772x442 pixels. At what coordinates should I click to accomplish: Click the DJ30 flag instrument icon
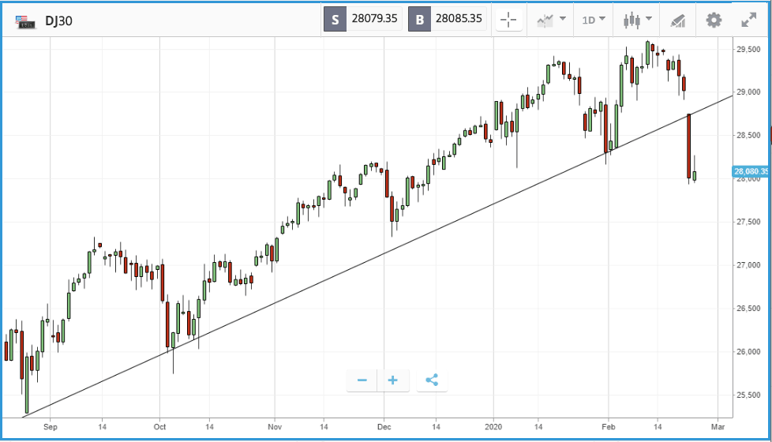pos(25,21)
